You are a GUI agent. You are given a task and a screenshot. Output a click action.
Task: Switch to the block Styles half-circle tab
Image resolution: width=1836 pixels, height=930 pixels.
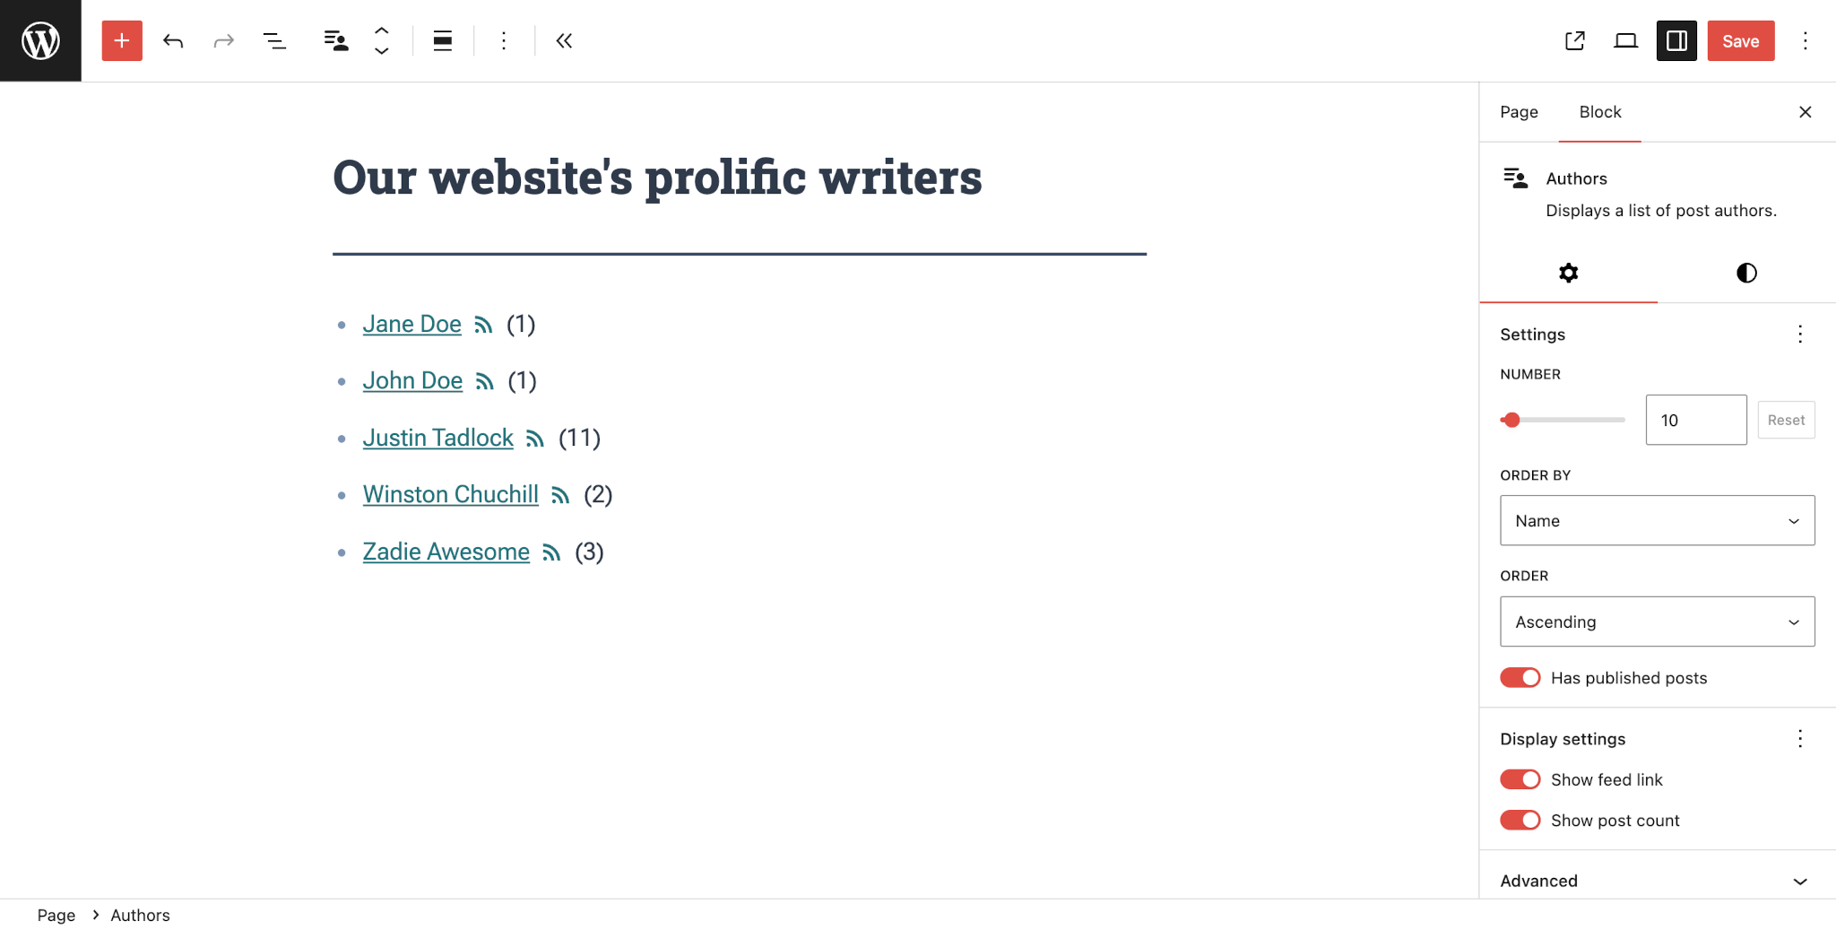[x=1746, y=273]
